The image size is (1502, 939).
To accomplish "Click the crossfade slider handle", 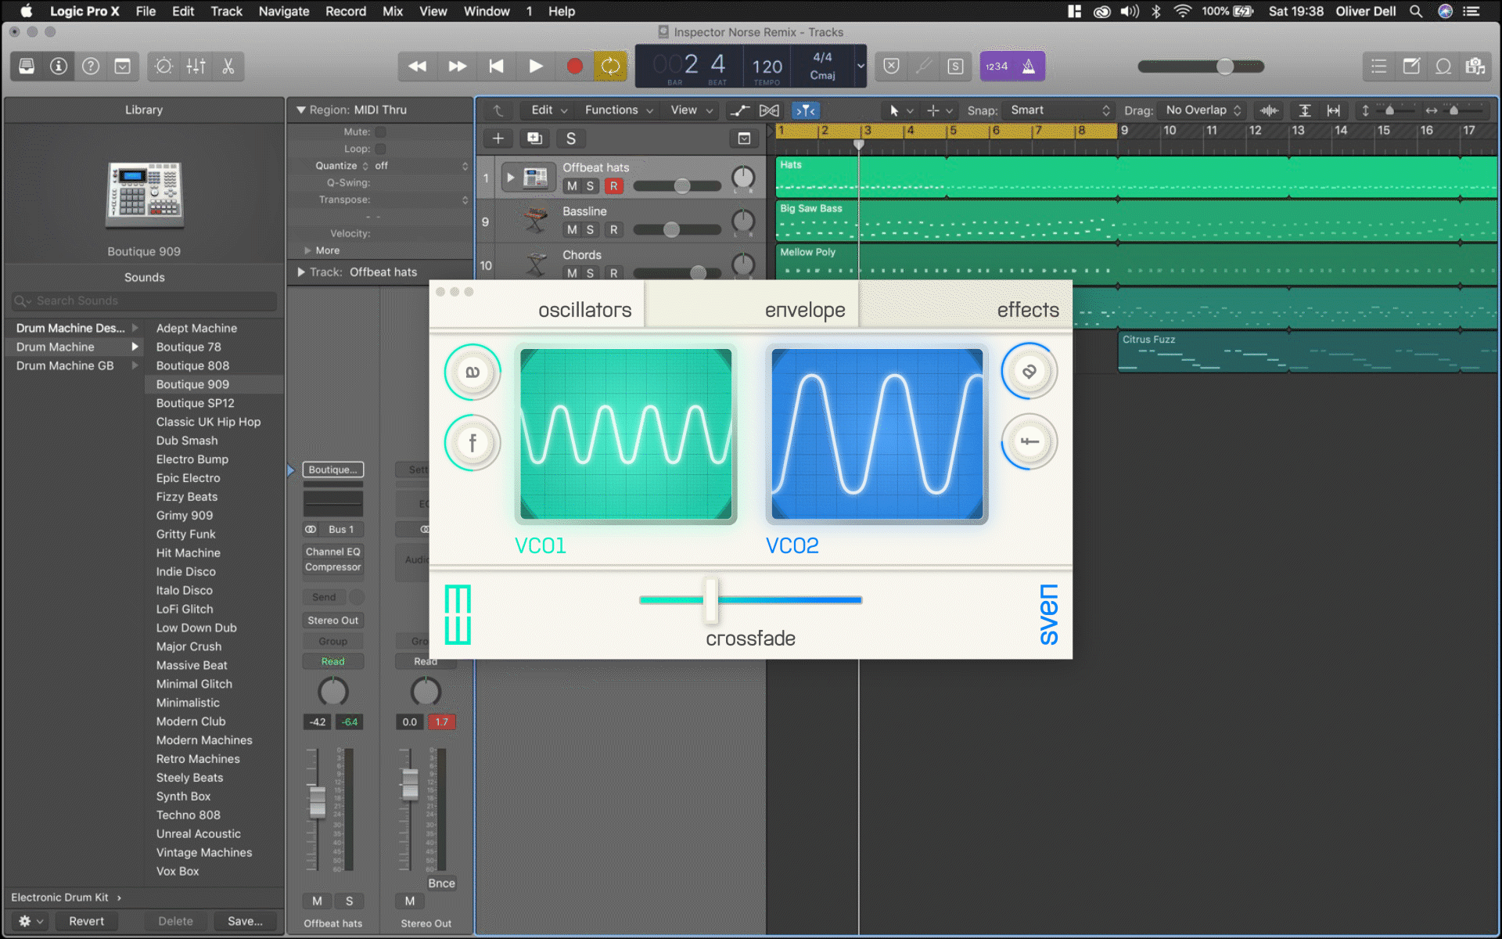I will (x=711, y=600).
